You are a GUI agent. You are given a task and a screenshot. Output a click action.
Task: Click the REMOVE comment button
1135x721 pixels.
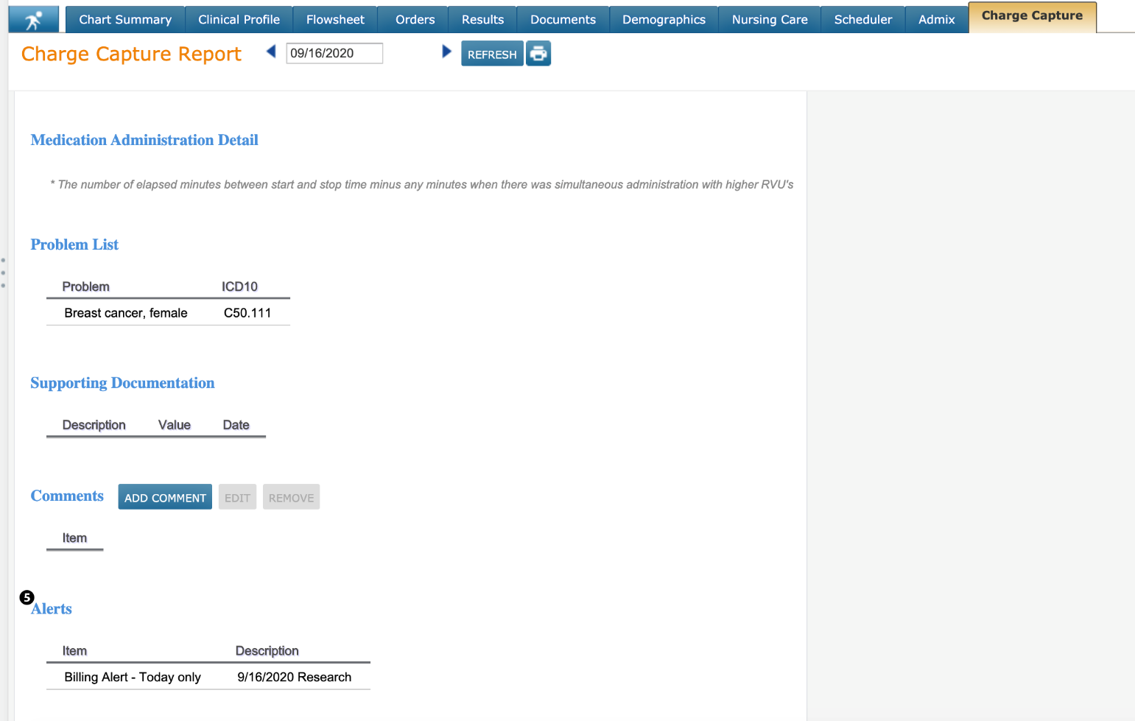(291, 497)
